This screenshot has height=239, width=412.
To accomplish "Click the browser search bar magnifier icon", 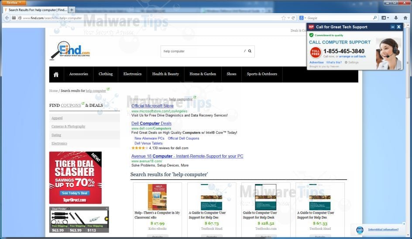I will click(x=375, y=18).
